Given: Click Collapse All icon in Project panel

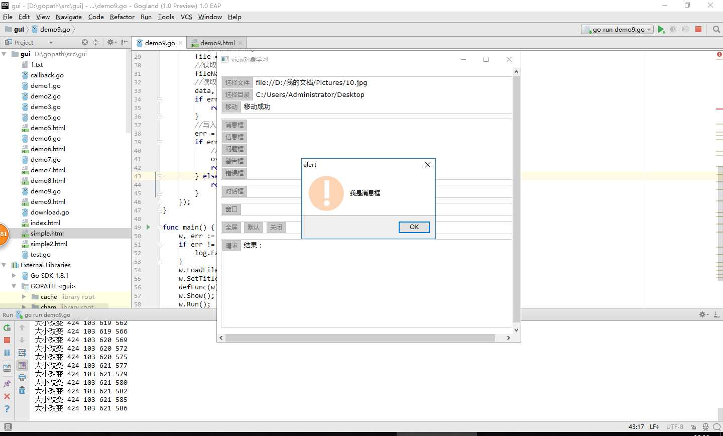Looking at the screenshot, I should 95,42.
